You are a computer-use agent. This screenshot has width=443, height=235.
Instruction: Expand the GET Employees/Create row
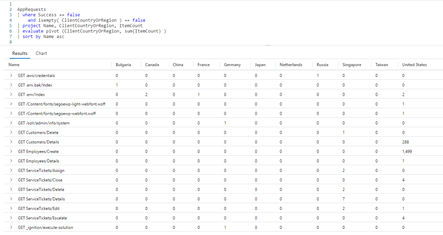11,151
